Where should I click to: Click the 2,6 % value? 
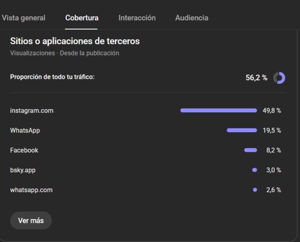(273, 190)
